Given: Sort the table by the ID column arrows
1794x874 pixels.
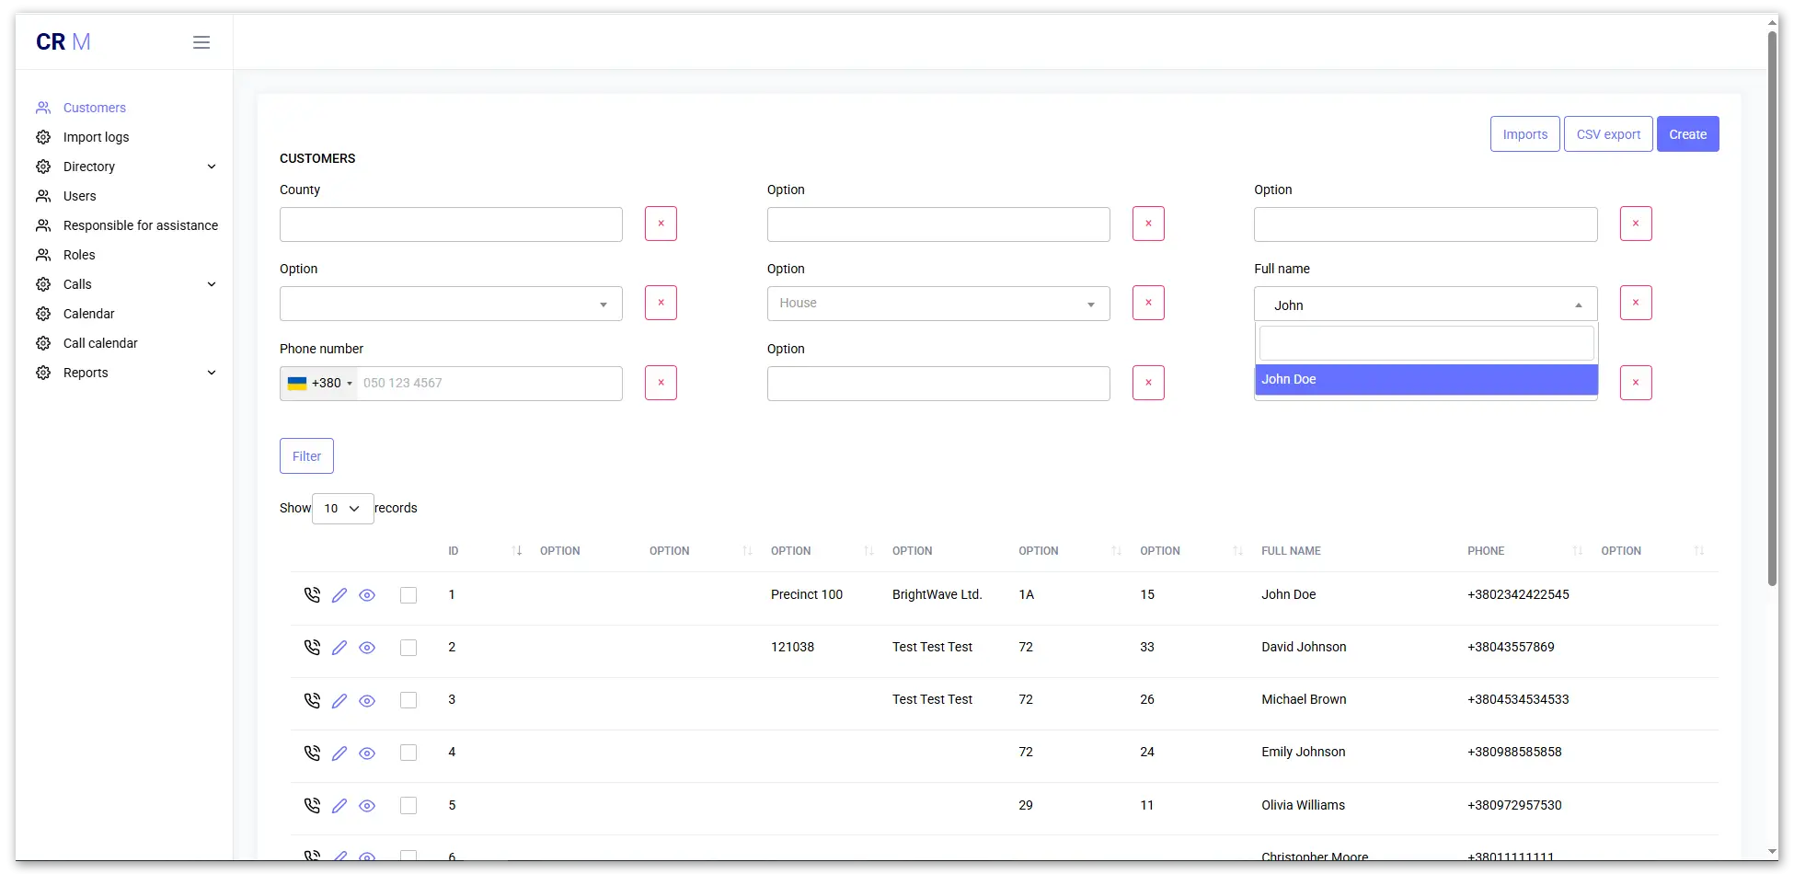Looking at the screenshot, I should coord(517,551).
